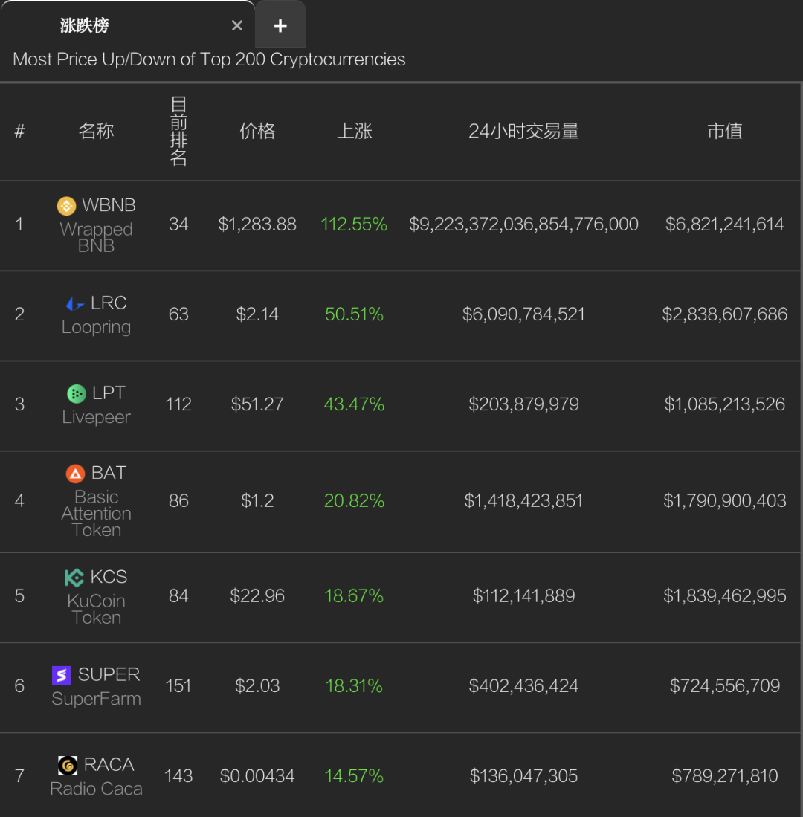
Task: Click the 112.55% gain value
Action: pos(355,225)
